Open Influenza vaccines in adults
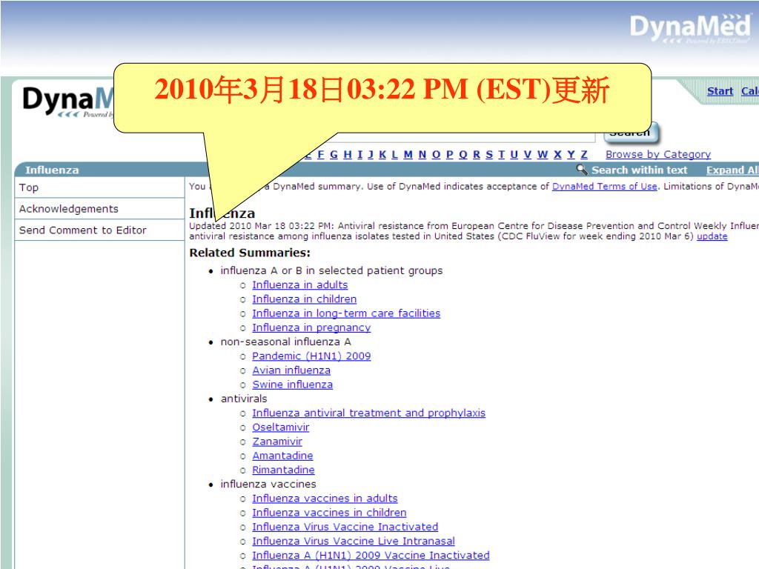This screenshot has height=569, width=759. click(325, 499)
